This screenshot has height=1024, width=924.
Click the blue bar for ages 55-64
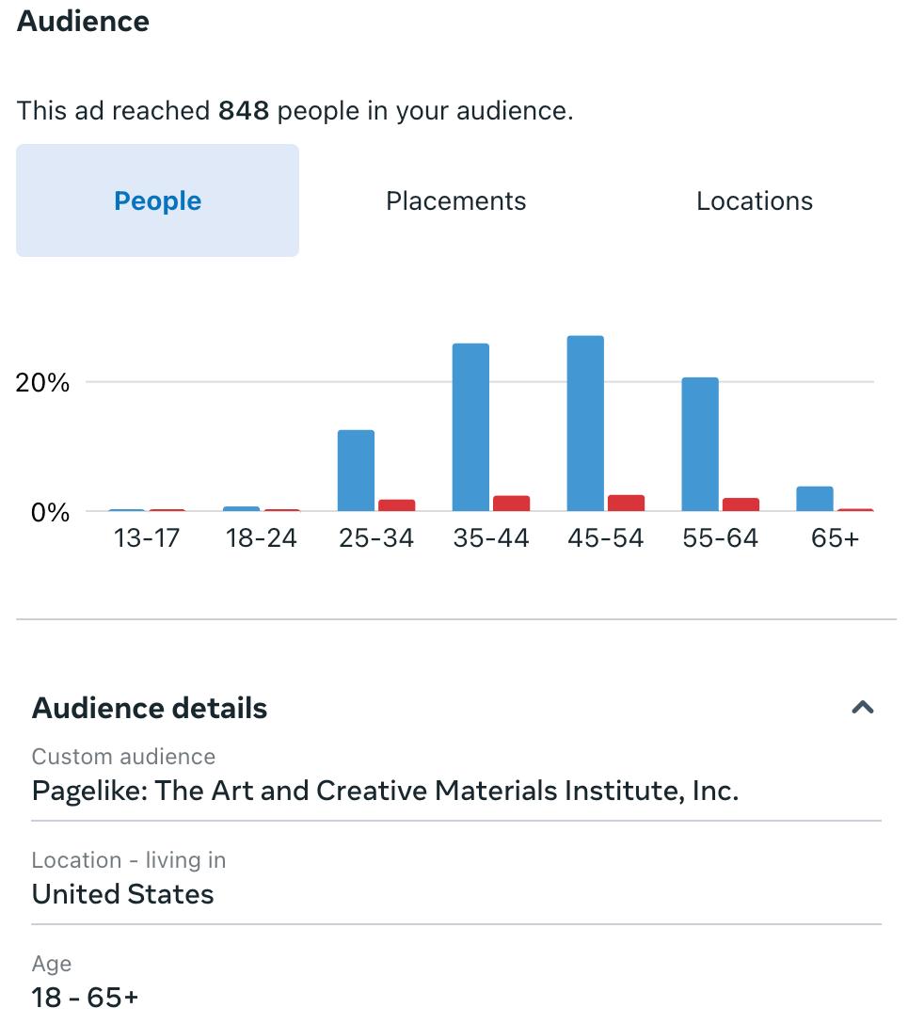tap(700, 444)
